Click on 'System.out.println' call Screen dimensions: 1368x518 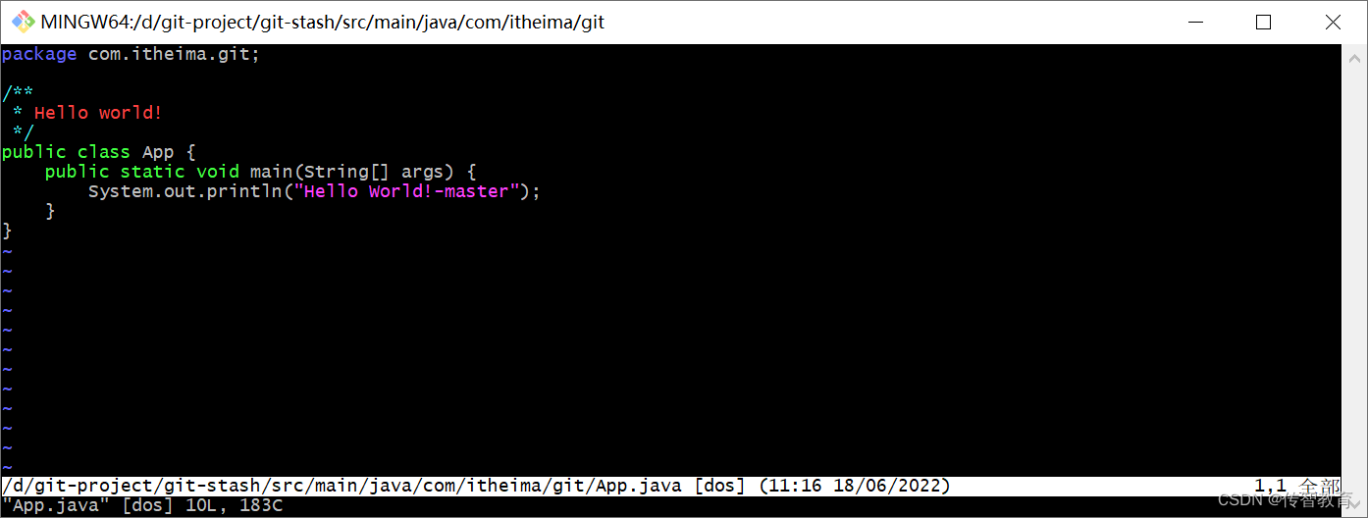click(185, 191)
